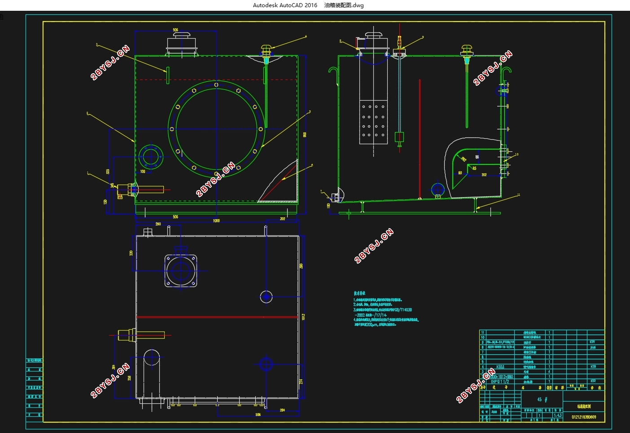
Task: Select the 'EHP G 1 1/2' parts list cell
Action: point(500,381)
